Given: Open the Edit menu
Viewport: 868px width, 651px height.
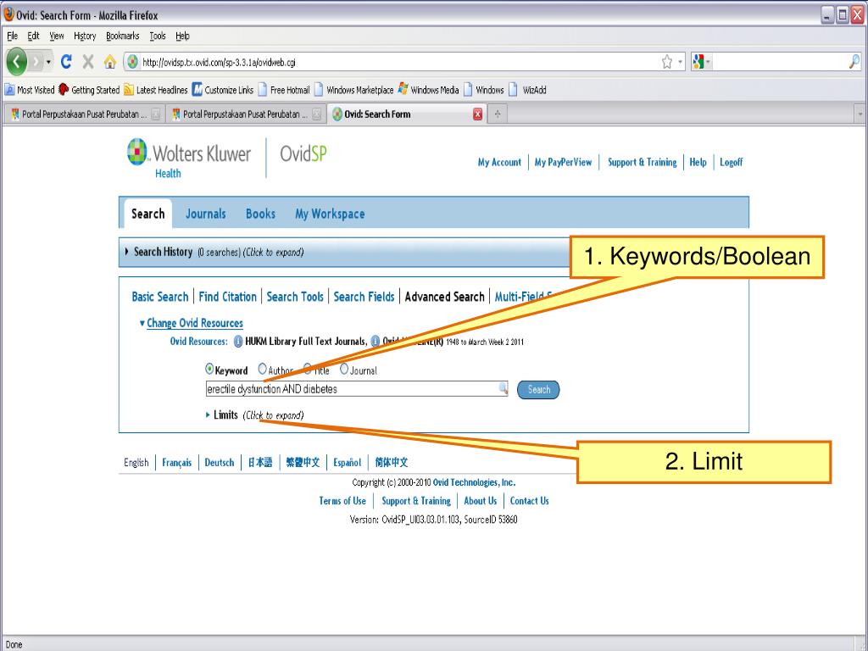Looking at the screenshot, I should pyautogui.click(x=33, y=36).
